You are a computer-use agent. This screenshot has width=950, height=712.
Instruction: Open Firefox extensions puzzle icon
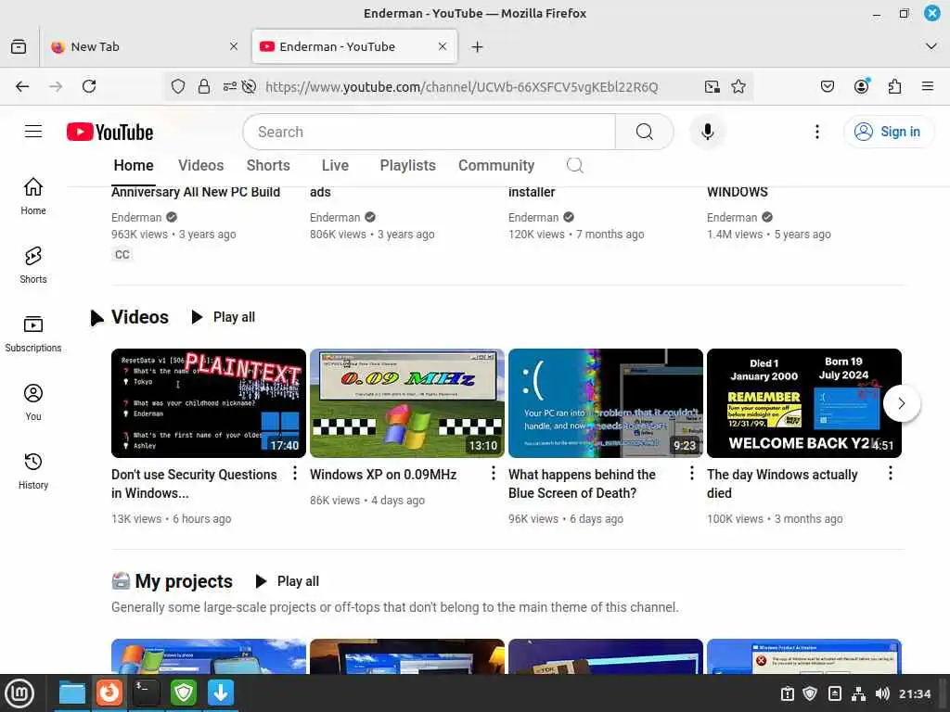click(894, 86)
